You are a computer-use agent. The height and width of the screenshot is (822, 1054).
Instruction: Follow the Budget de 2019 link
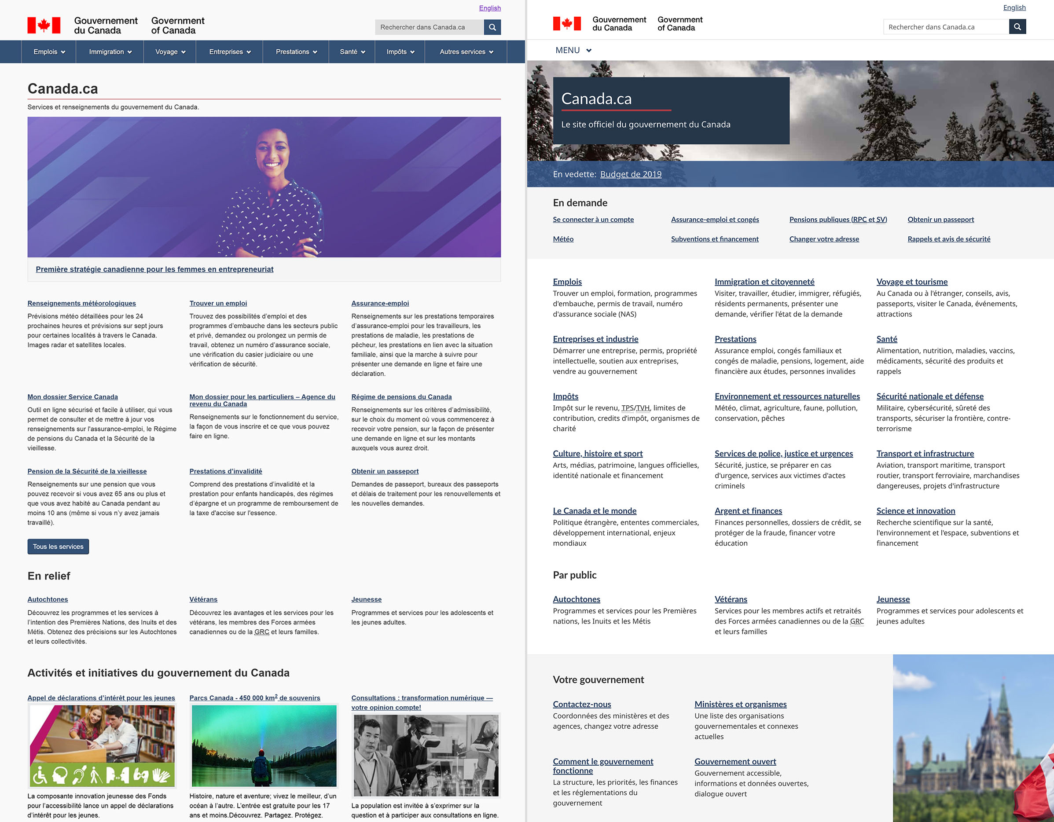click(630, 174)
